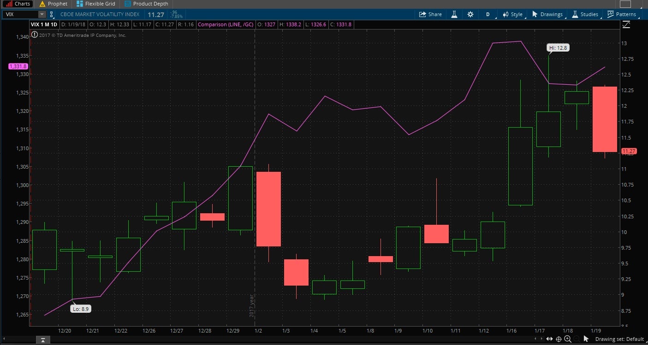Click the Share button
The height and width of the screenshot is (345, 648).
pyautogui.click(x=430, y=14)
